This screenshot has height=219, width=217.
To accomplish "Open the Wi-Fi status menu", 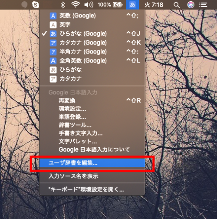I will coord(76,5).
